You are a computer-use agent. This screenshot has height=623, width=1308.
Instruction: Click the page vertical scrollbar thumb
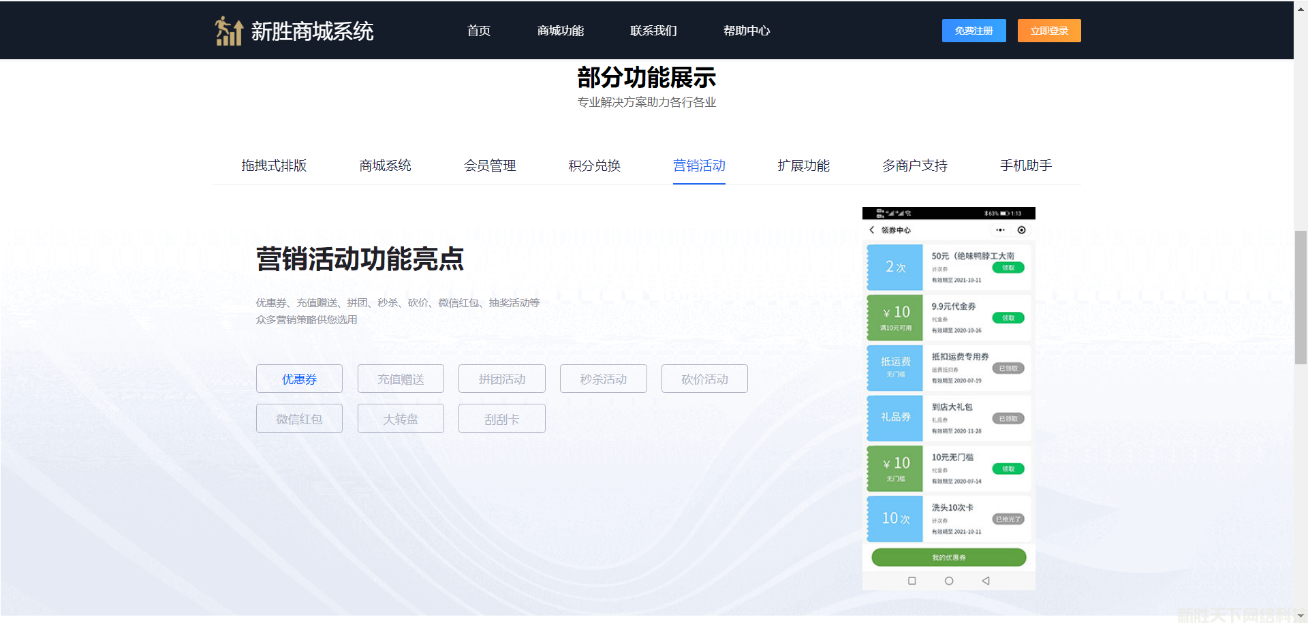(1301, 298)
